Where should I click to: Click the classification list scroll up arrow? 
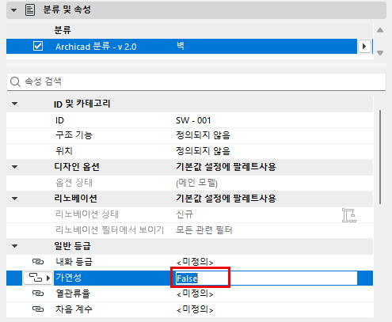[x=380, y=30]
